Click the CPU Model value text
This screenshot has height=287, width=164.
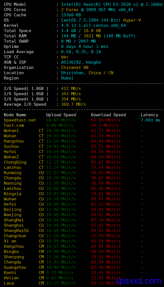(x=112, y=4)
